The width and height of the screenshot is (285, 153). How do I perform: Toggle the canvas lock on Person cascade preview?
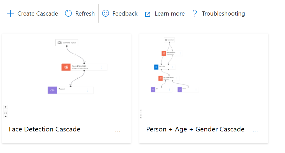click(141, 117)
